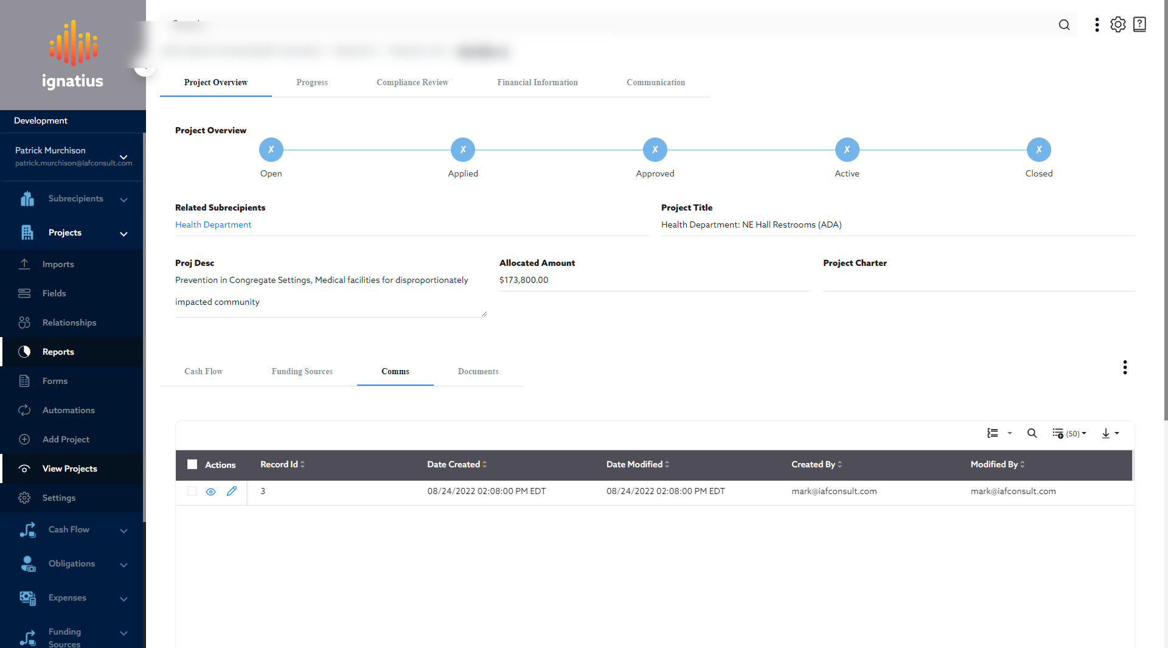Collapse the sidebar with round toggle button
The image size is (1168, 648).
pos(144,67)
